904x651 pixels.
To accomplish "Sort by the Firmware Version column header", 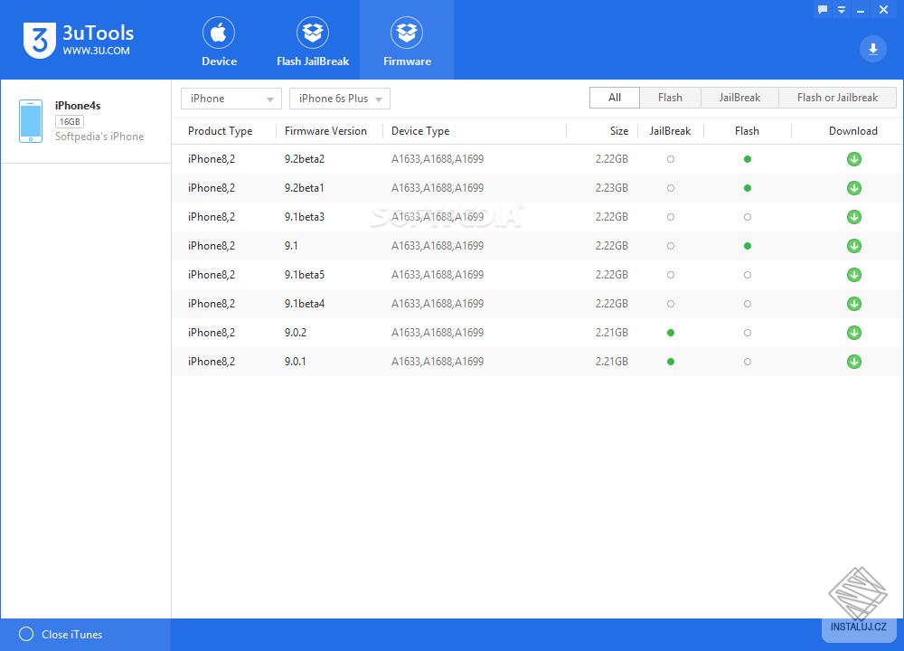I will click(x=325, y=131).
